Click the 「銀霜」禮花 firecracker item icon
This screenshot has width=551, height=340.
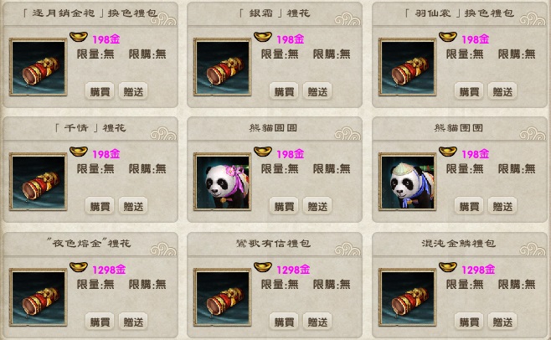coord(223,67)
